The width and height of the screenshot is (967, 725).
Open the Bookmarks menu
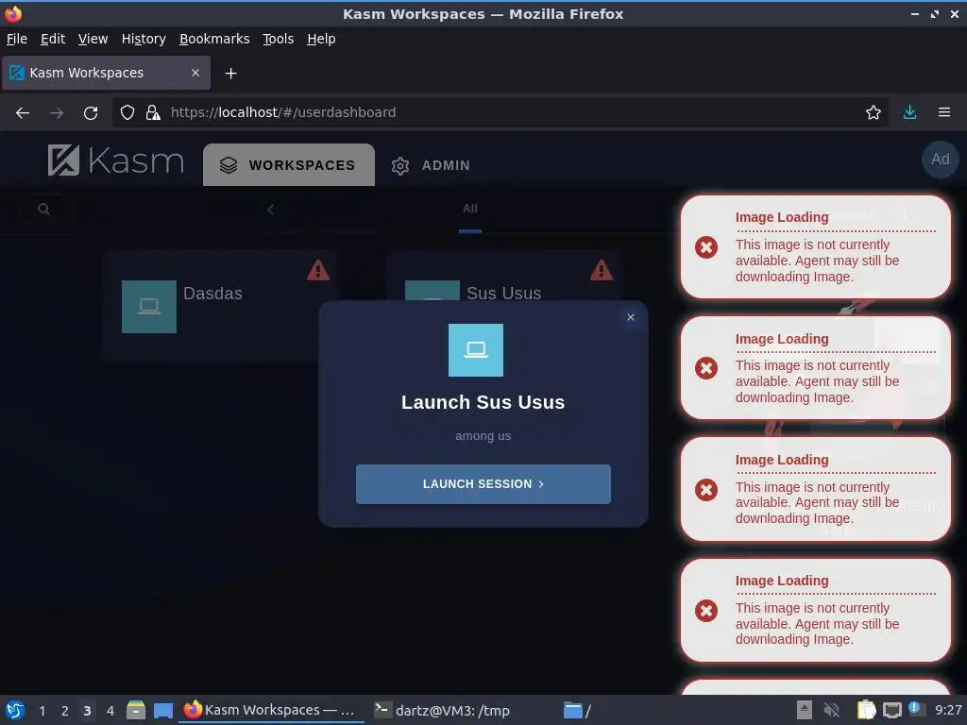[214, 39]
